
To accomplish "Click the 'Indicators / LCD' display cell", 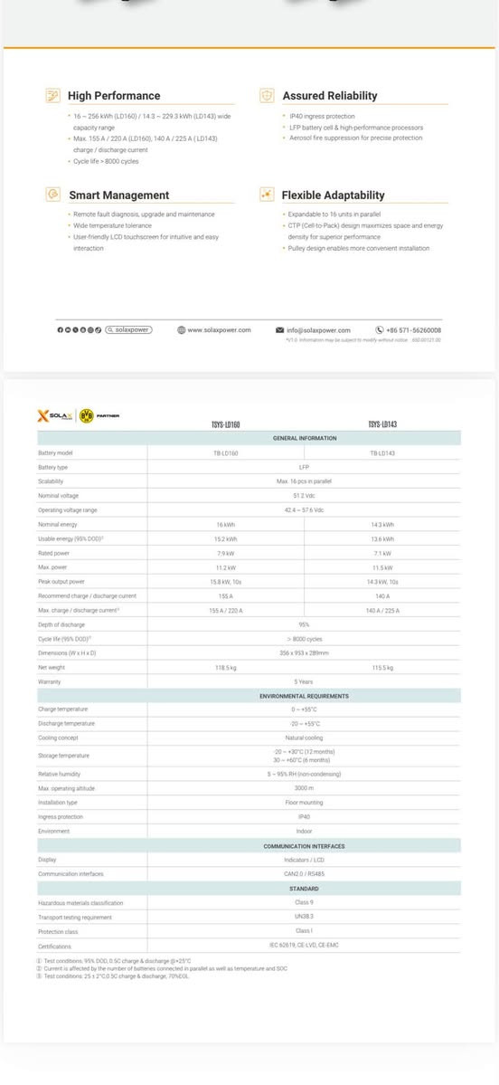I will point(304,860).
